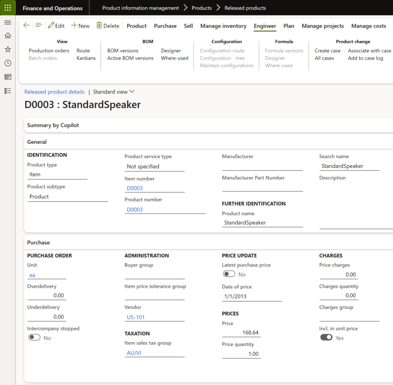Toggle Latest purchase price switch
Image resolution: width=393 pixels, height=385 pixels.
tap(229, 274)
